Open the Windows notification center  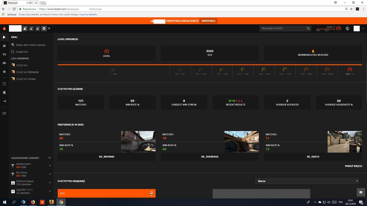pos(361,202)
